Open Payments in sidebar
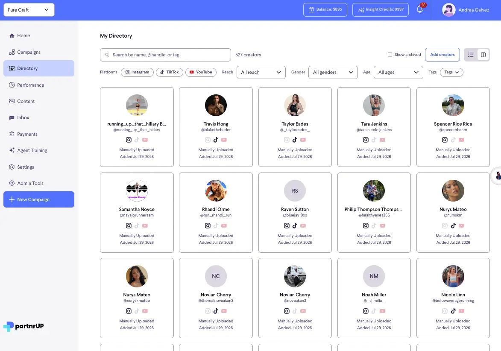The height and width of the screenshot is (351, 501). (39, 134)
